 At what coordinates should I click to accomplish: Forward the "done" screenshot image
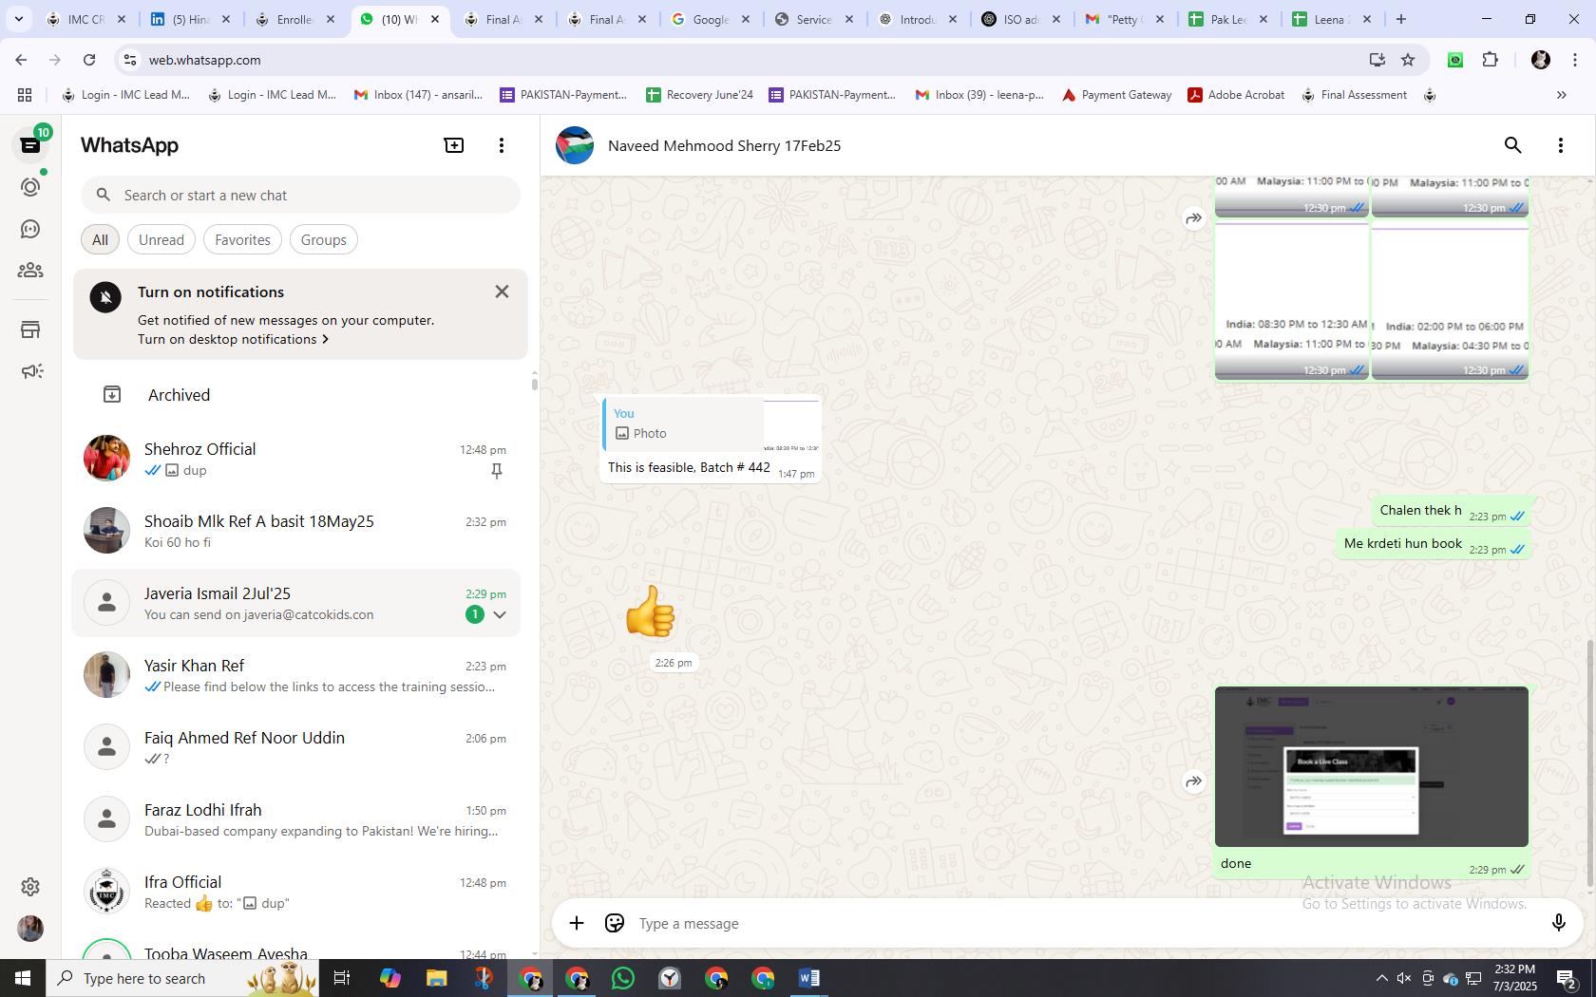[x=1194, y=781]
